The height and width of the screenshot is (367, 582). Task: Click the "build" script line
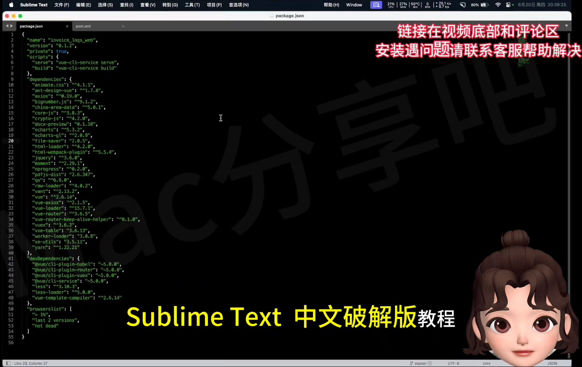[74, 68]
